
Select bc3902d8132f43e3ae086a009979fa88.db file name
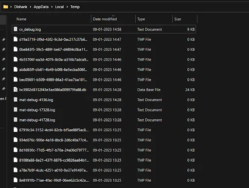coord(53,90)
